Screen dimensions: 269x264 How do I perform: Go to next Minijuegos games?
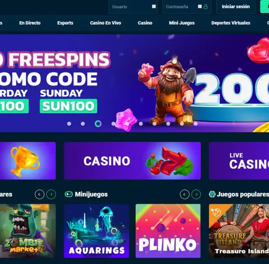[x=196, y=194]
